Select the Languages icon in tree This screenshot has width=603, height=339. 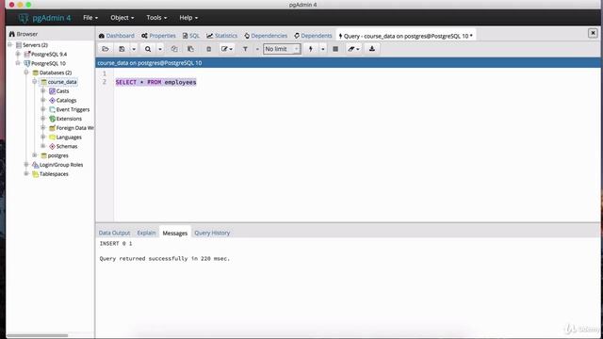[x=52, y=137]
